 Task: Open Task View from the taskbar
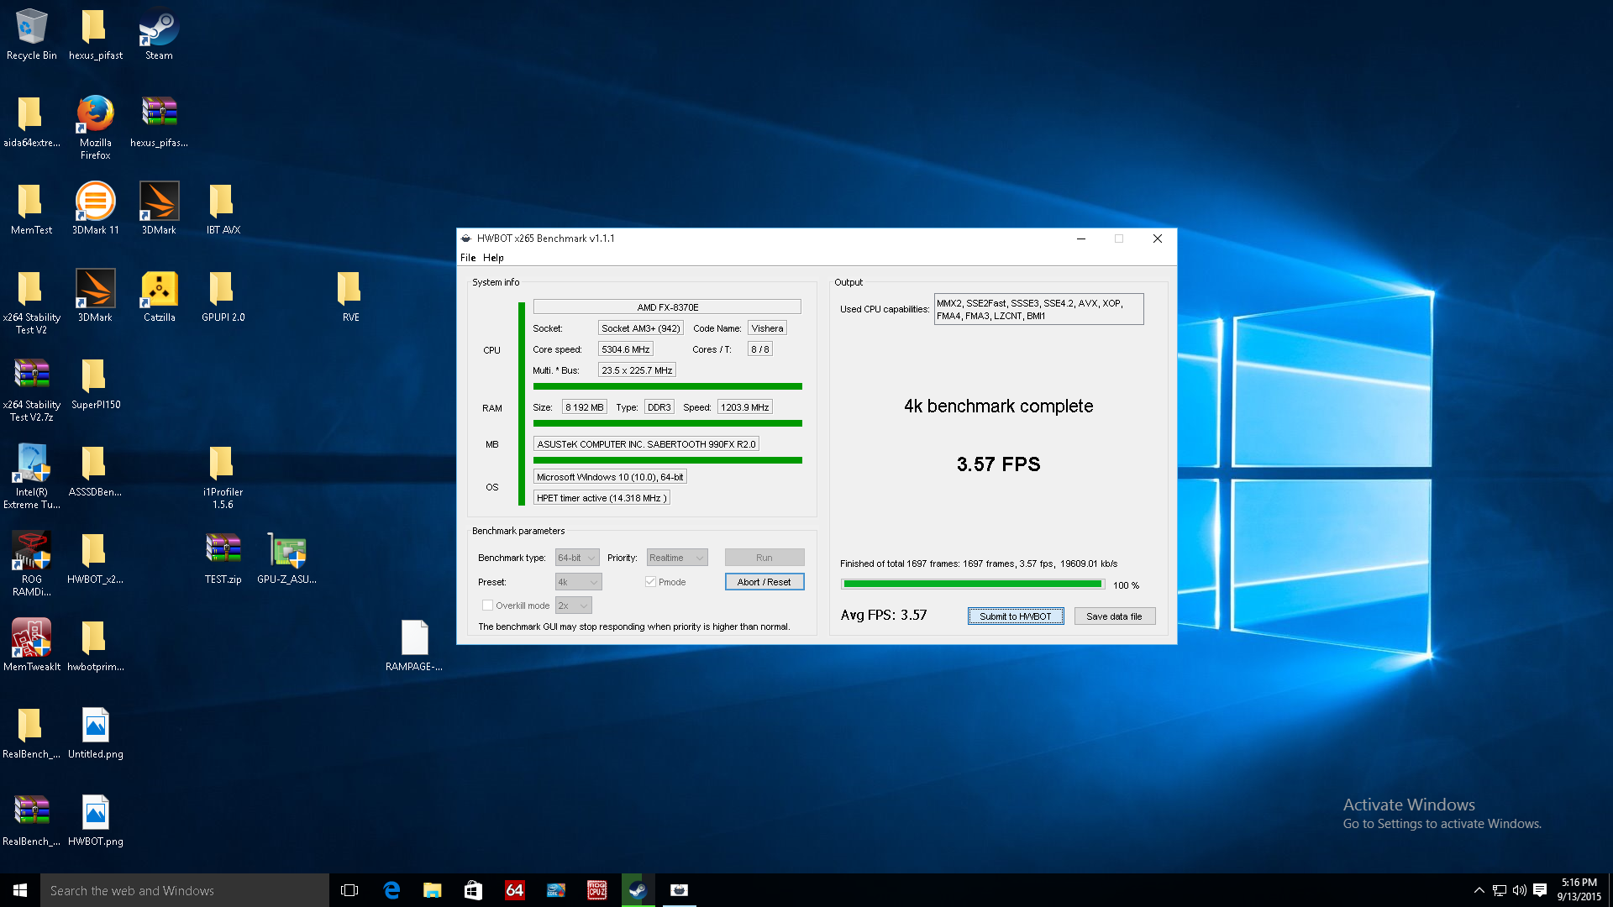(349, 890)
